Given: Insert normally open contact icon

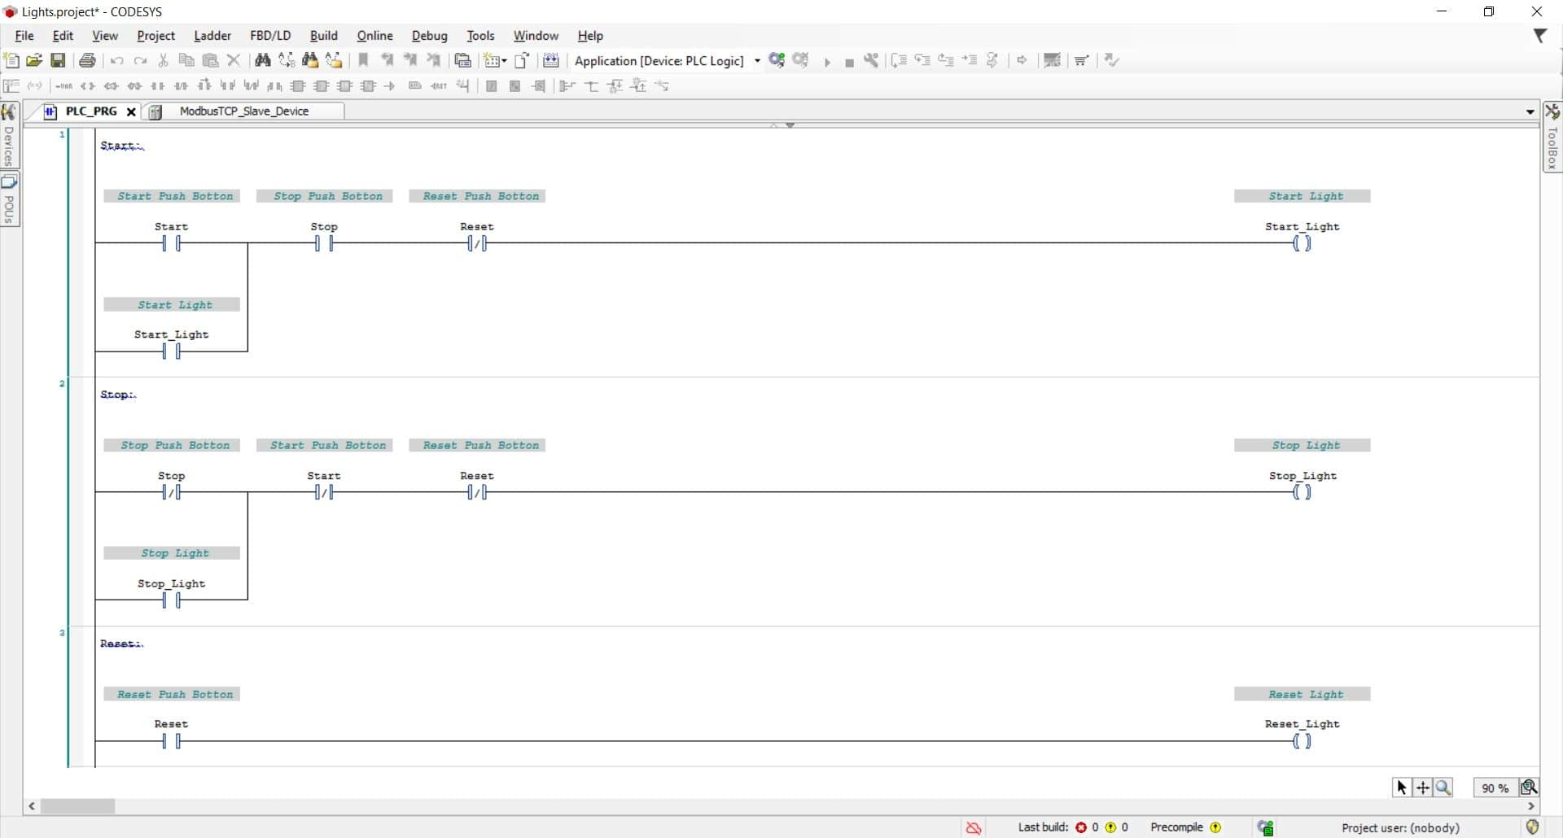Looking at the screenshot, I should coord(158,85).
